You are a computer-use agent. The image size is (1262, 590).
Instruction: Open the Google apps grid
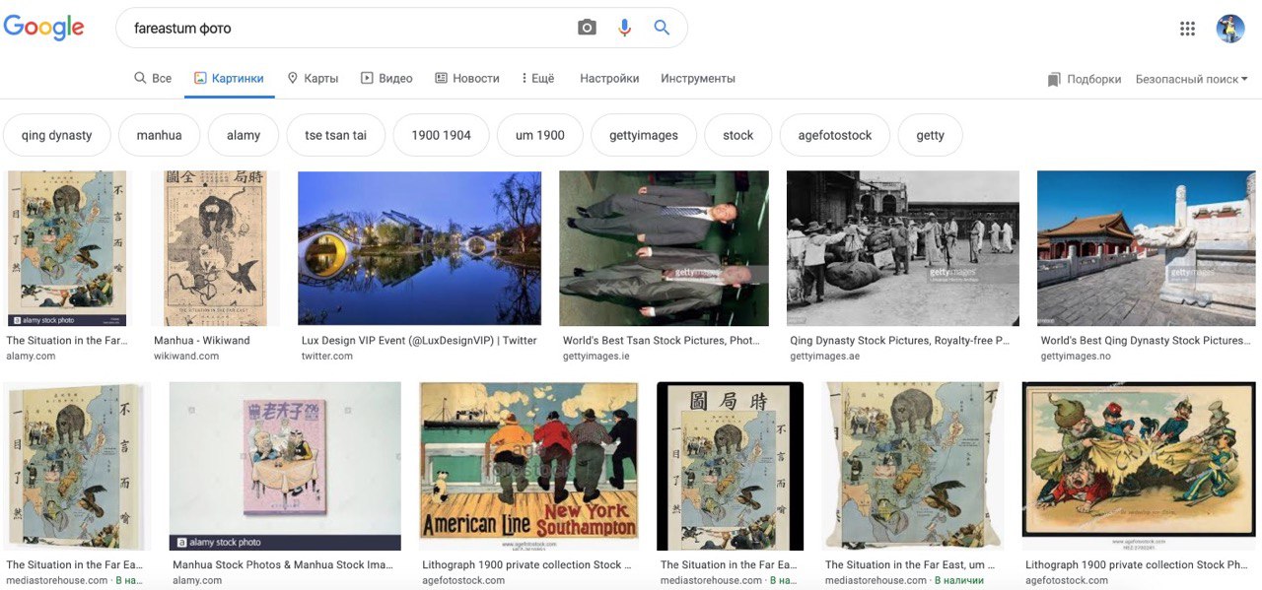1187,29
